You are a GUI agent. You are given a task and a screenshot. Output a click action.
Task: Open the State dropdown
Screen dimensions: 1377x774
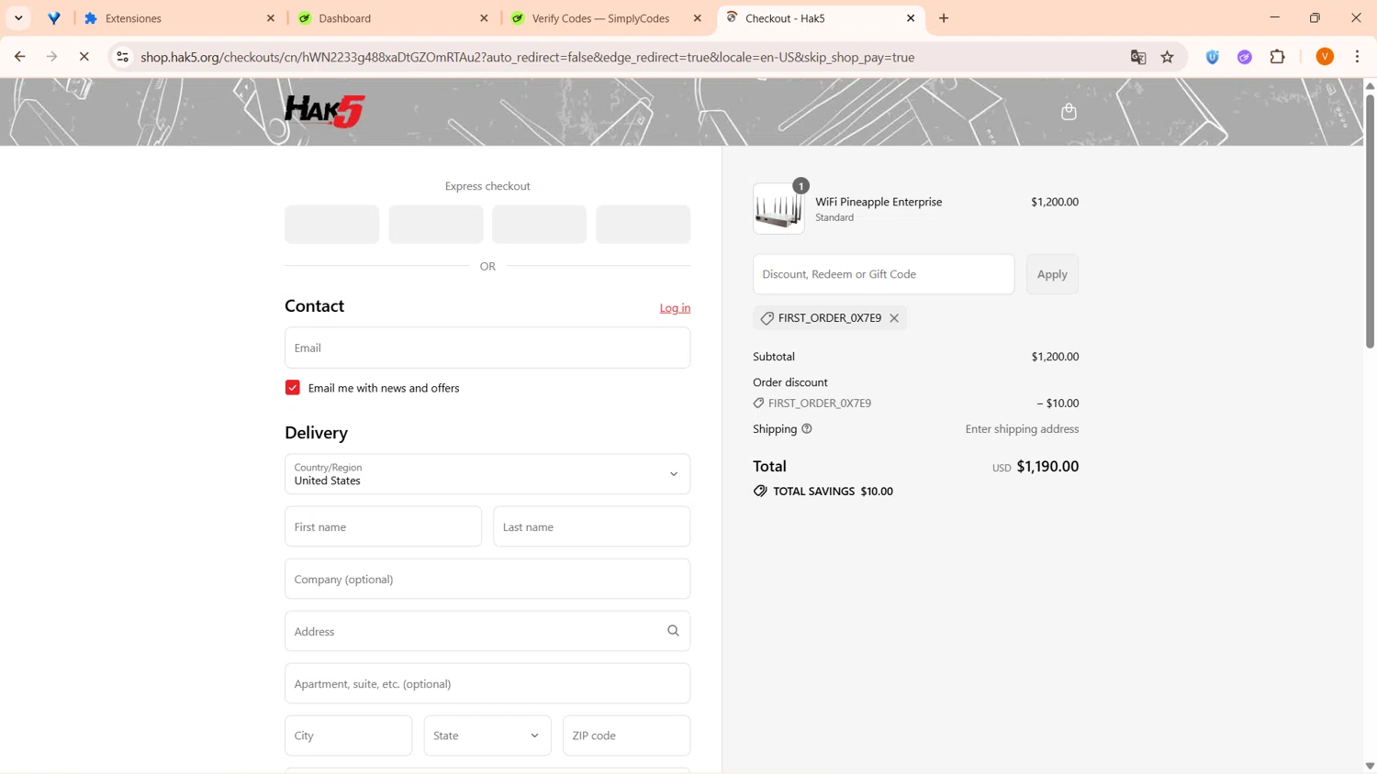point(487,735)
